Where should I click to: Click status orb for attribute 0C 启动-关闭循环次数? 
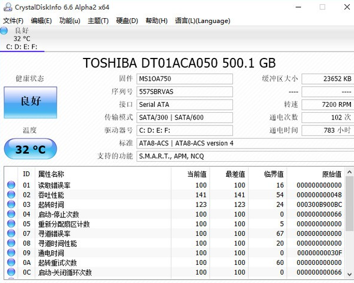[11, 272]
